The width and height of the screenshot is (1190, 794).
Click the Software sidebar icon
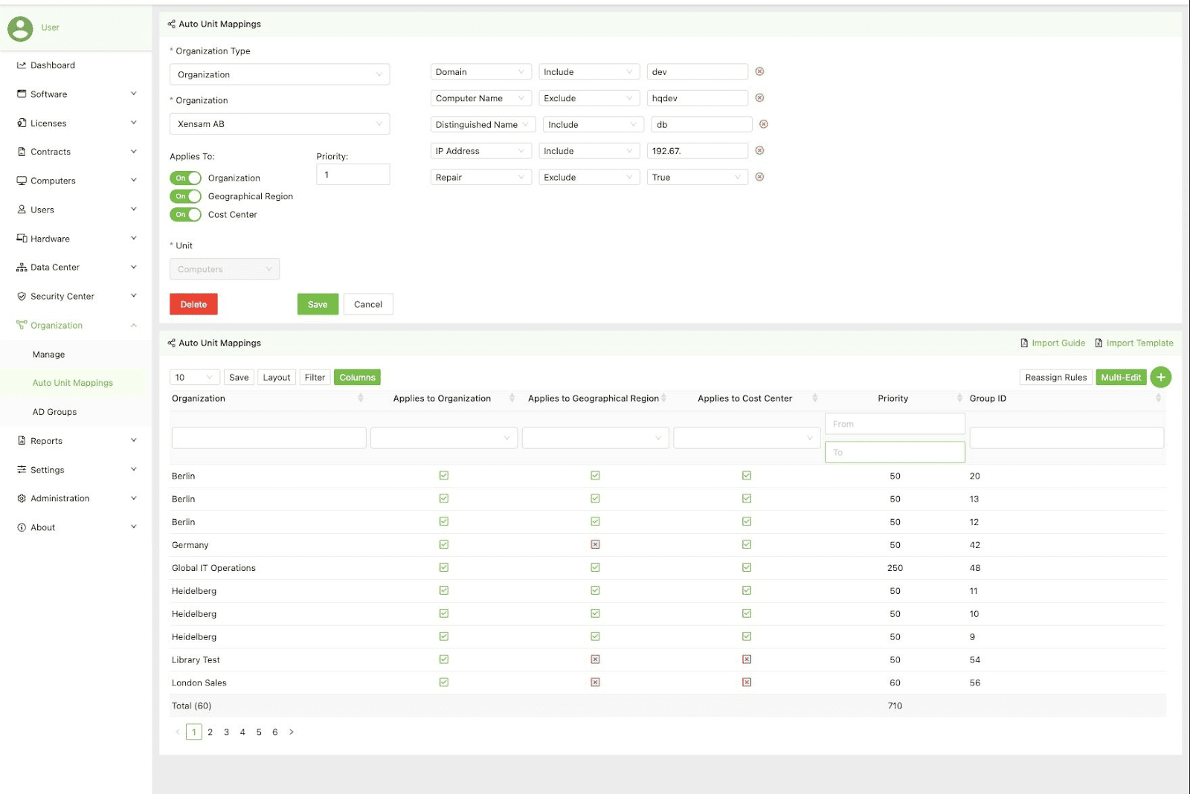click(22, 94)
